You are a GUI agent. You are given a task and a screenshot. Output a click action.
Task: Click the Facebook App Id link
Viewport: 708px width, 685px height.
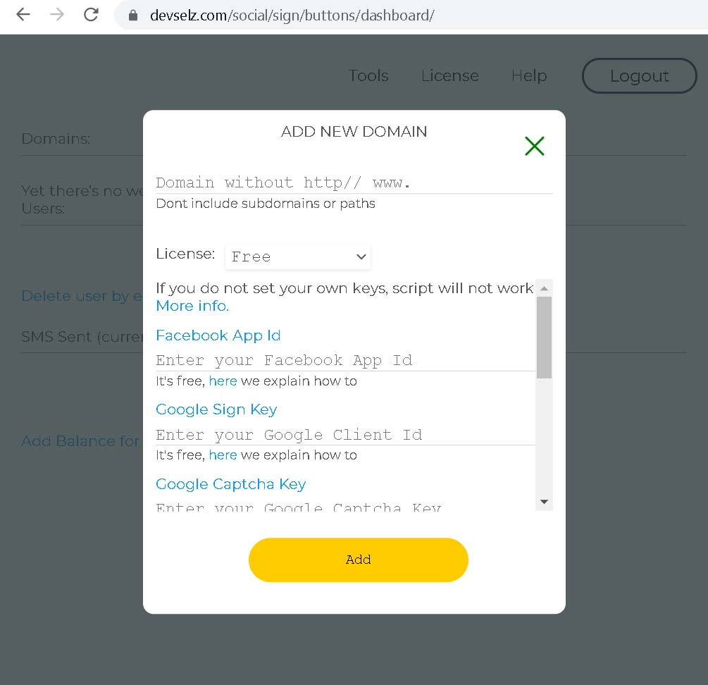point(218,335)
